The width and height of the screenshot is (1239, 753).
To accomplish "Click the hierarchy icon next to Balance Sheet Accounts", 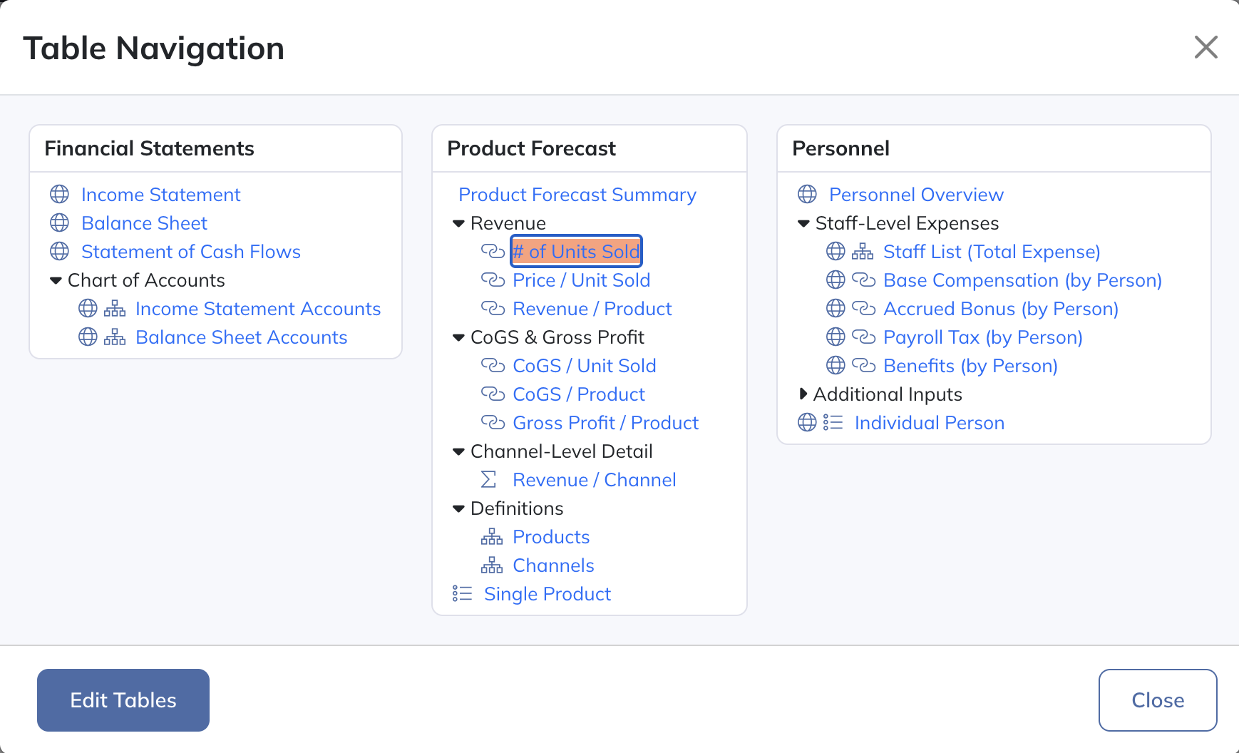I will pos(115,337).
